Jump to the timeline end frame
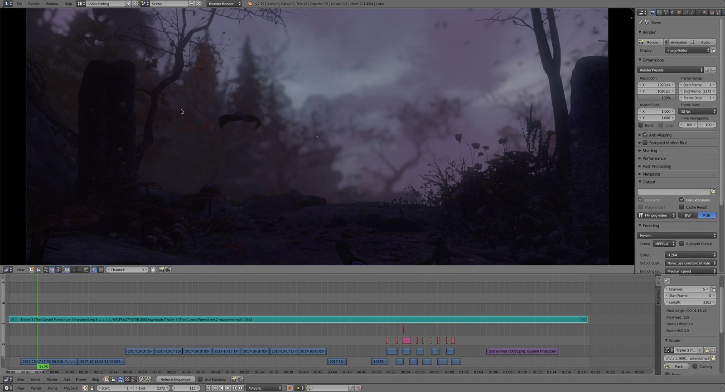Viewport: 725px width, 392px height. point(241,388)
